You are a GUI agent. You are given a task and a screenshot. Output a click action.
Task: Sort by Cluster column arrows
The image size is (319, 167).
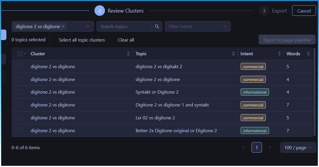pos(128,54)
